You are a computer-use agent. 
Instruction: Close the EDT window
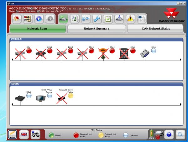(184, 3)
